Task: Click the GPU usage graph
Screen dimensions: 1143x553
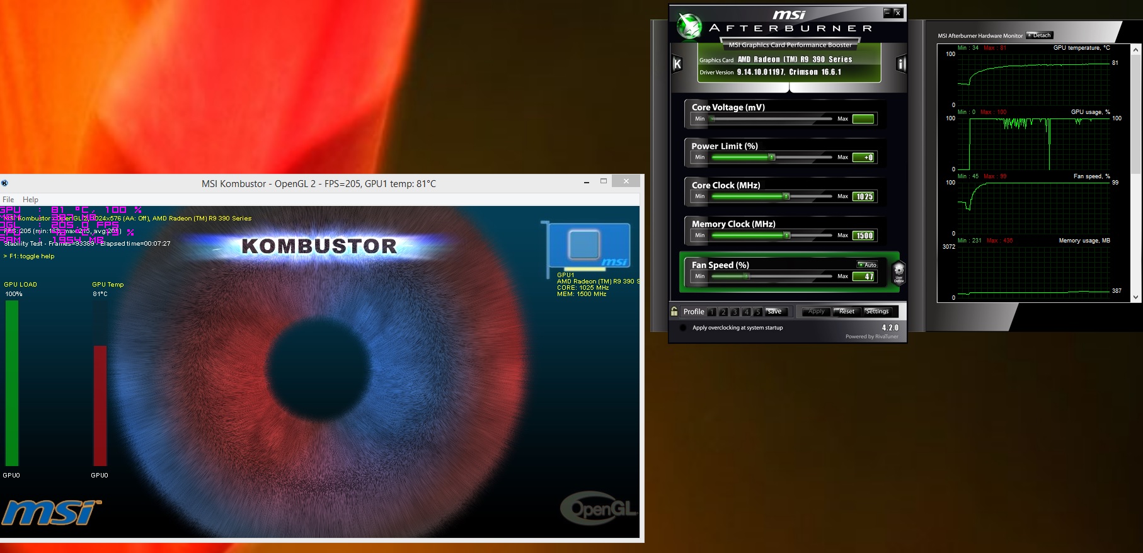Action: tap(1033, 144)
